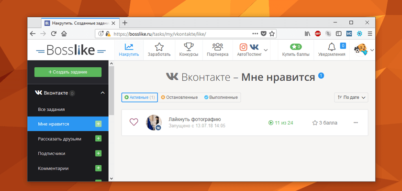This screenshot has width=402, height=191.
Task: Save page to Pocket icon
Action: click(x=263, y=33)
